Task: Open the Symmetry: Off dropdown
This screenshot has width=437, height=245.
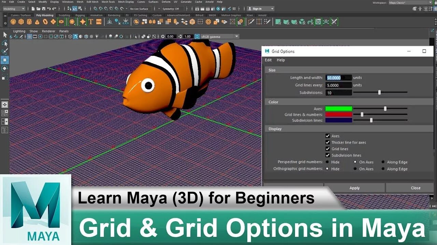Action: click(172, 9)
